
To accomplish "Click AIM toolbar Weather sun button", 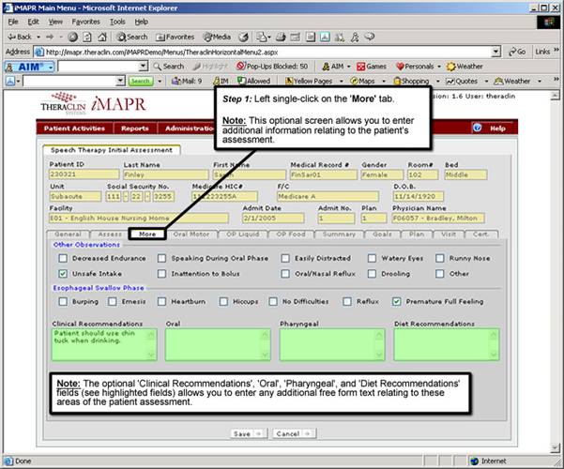I will pyautogui.click(x=465, y=67).
